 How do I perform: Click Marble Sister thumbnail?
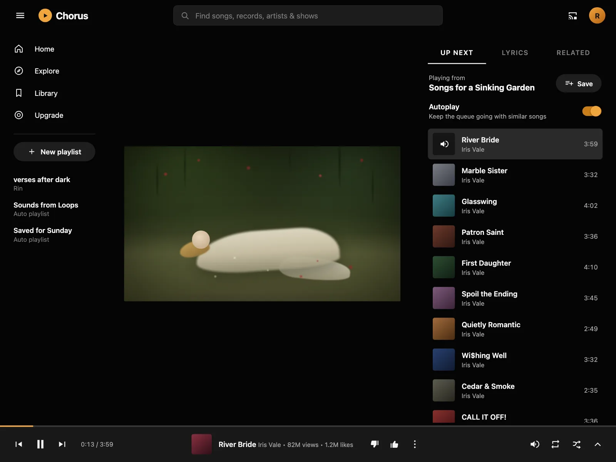(x=444, y=175)
